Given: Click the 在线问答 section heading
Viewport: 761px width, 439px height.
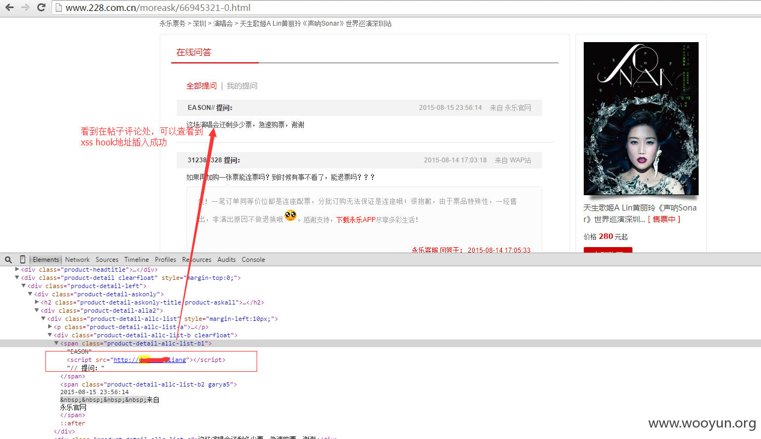Looking at the screenshot, I should [x=194, y=52].
